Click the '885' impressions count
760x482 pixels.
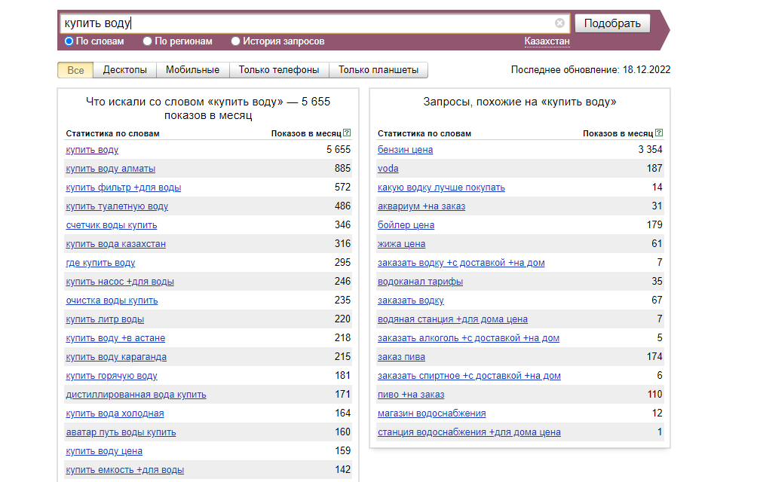pos(342,169)
